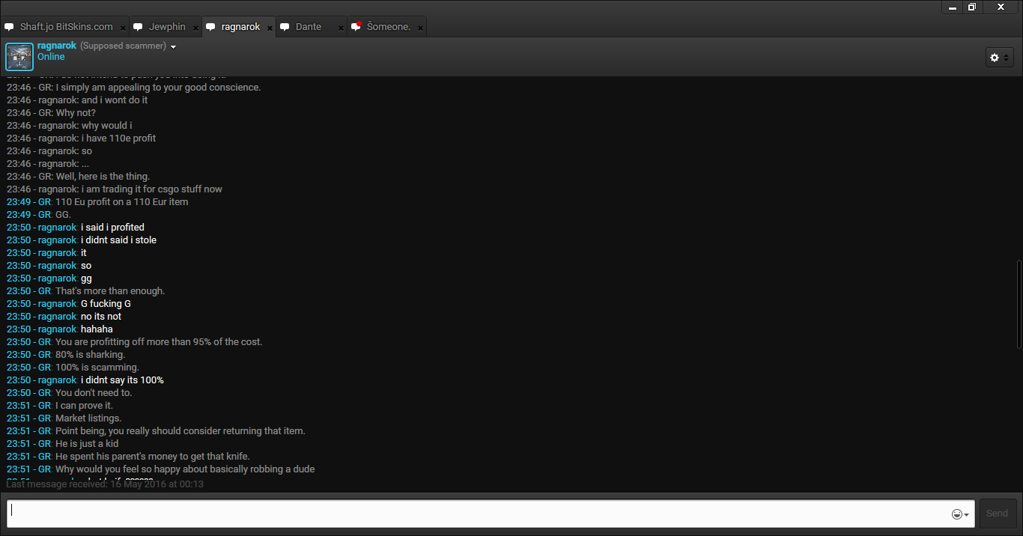
Task: Open the Šomeone. chat tab
Action: 389,27
